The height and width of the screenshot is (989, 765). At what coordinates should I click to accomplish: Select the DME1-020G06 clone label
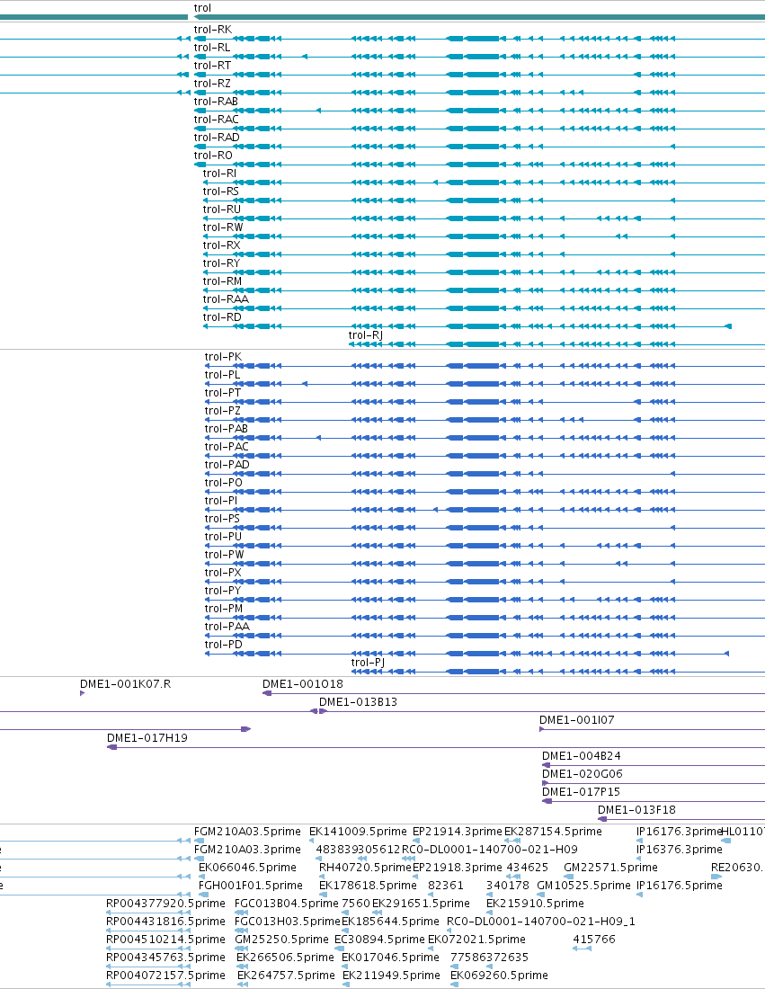[x=583, y=774]
